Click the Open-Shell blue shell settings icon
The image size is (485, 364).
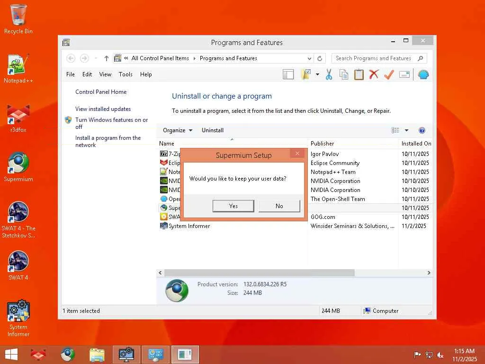[x=423, y=74]
